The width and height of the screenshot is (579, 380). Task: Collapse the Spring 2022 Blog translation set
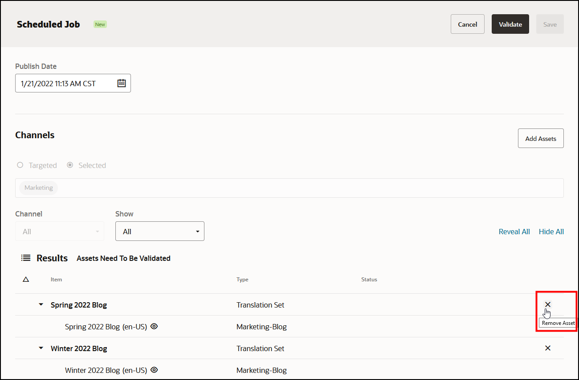(x=41, y=305)
